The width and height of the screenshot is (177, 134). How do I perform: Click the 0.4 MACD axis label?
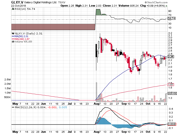point(171,109)
